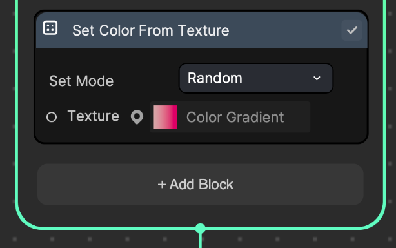Open the Color Gradient texture field
The width and height of the screenshot is (396, 248).
point(230,117)
